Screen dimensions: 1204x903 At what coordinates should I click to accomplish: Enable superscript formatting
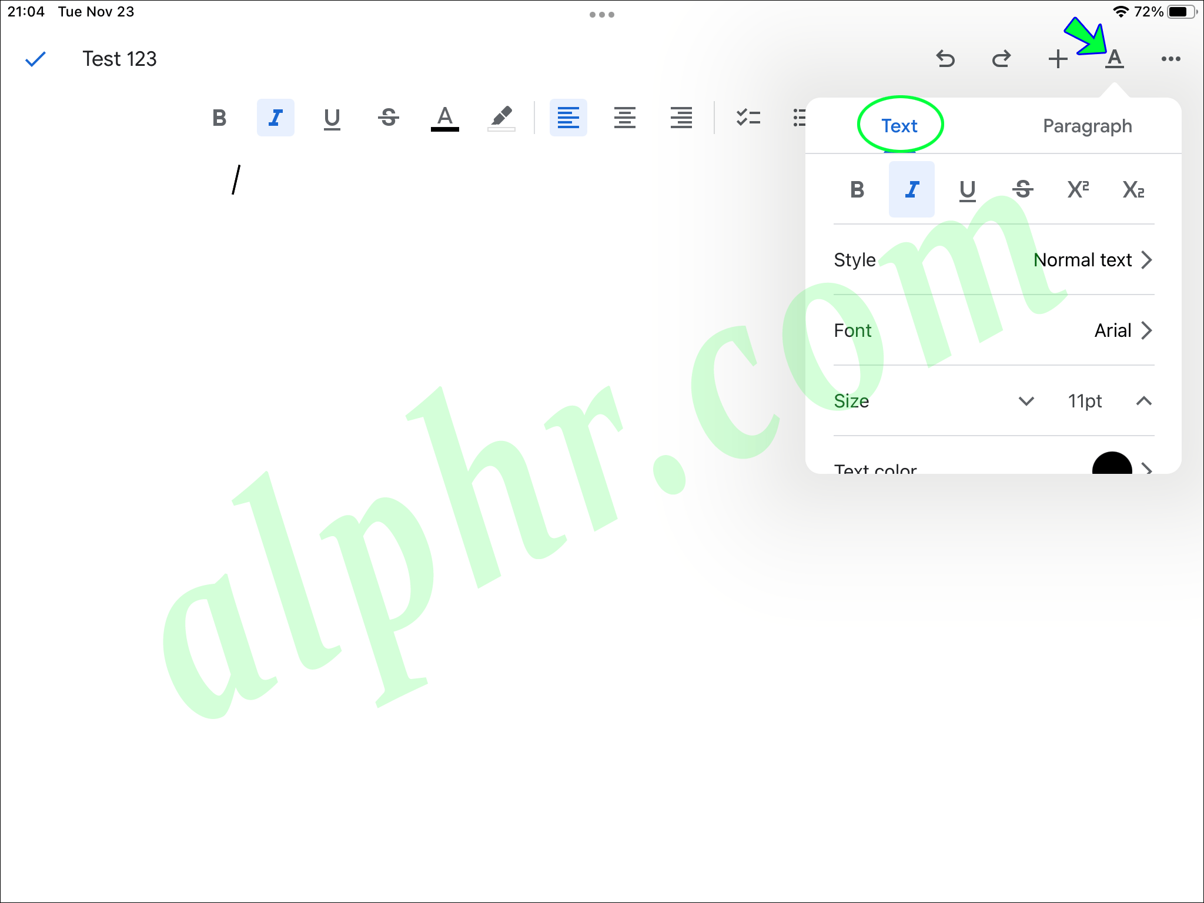[1078, 189]
